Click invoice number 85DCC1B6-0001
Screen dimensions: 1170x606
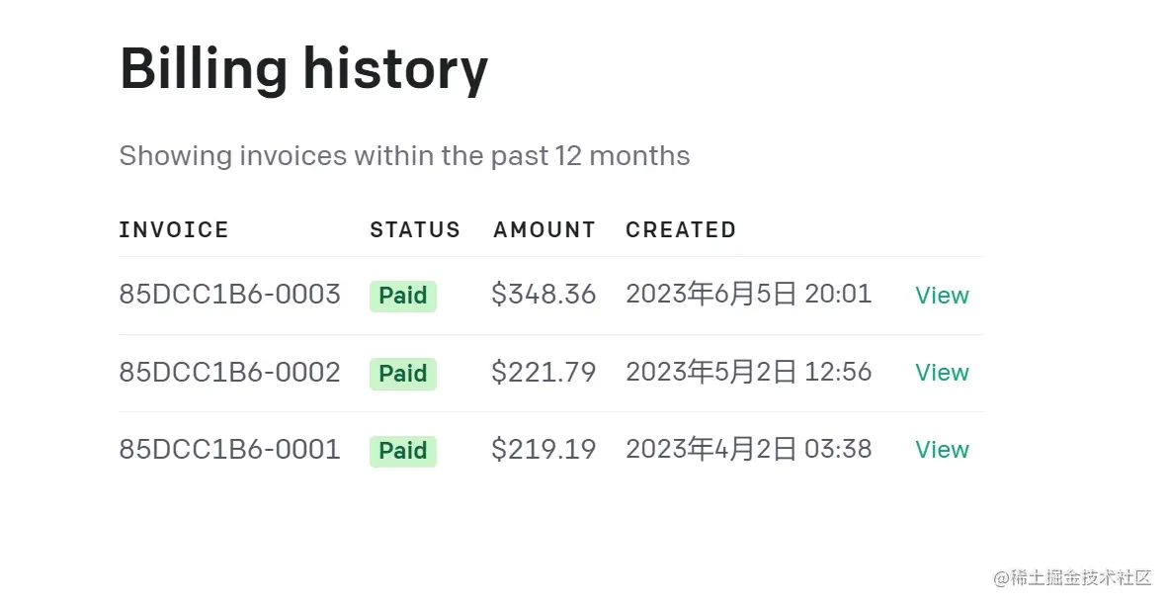[x=229, y=450]
